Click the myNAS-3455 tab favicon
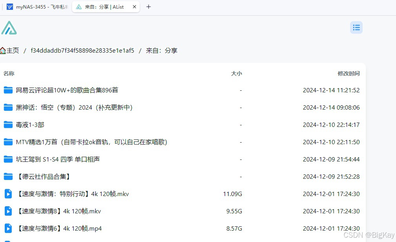This screenshot has width=396, height=242. pyautogui.click(x=9, y=7)
